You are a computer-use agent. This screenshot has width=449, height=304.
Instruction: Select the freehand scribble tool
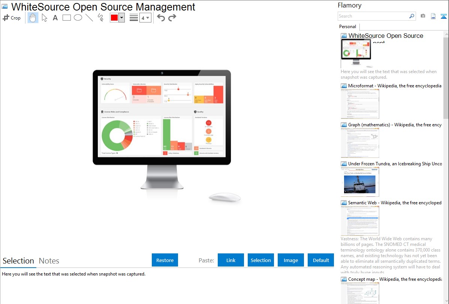100,18
